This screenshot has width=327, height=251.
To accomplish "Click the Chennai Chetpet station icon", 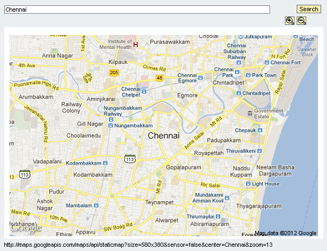I will pyautogui.click(x=144, y=91).
